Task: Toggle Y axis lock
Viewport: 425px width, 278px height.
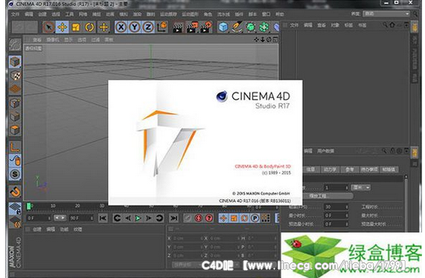Action: tap(135, 28)
